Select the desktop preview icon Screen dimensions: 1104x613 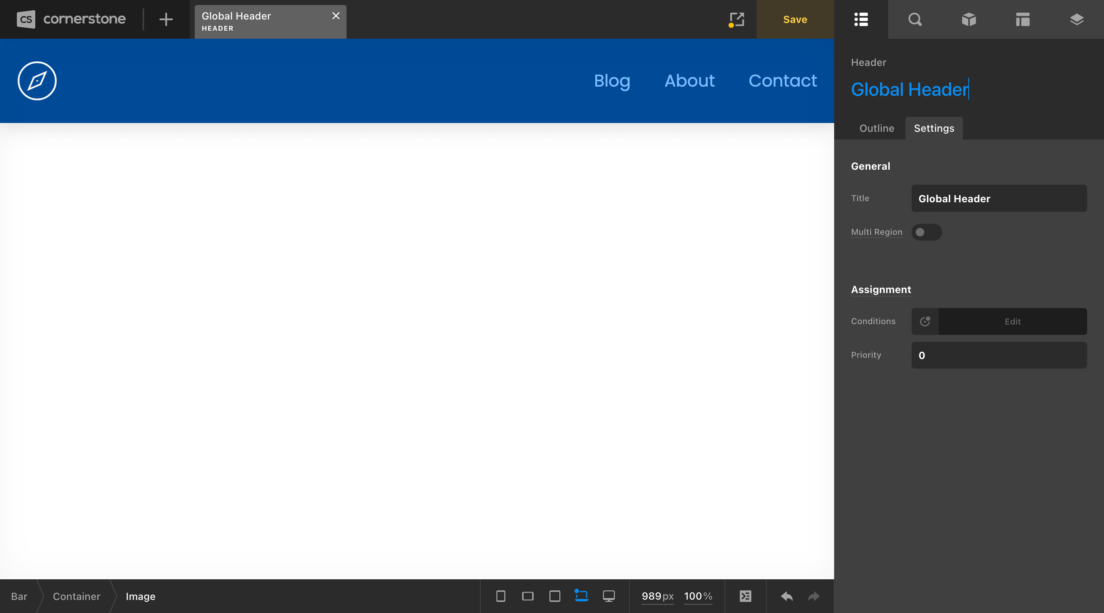pyautogui.click(x=609, y=596)
